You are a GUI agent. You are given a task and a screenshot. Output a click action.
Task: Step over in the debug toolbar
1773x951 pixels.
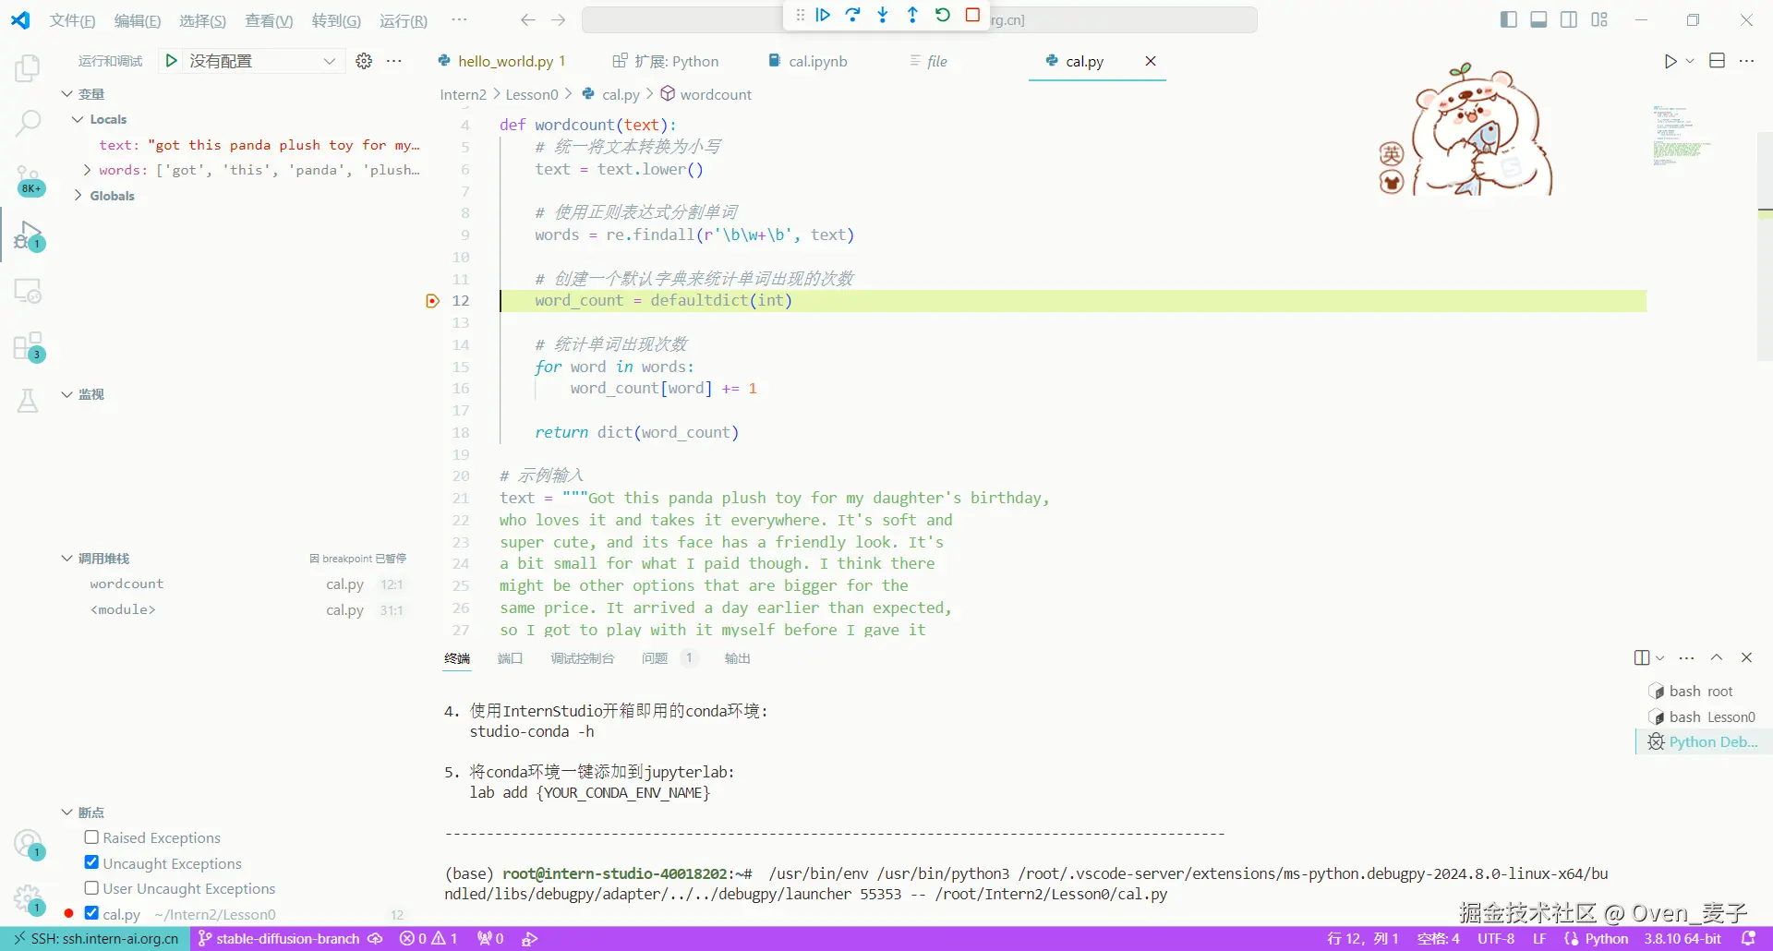coord(853,16)
